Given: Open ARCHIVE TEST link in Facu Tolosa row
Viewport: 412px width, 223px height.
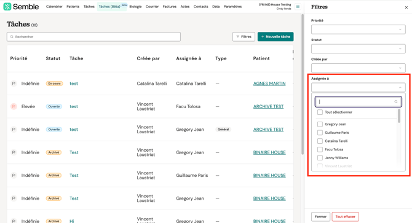Looking at the screenshot, I should (268, 106).
